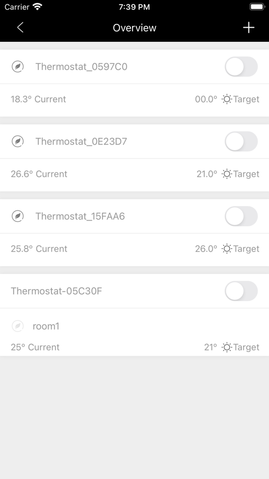
Task: Add a new device with plus icon
Action: pyautogui.click(x=248, y=28)
